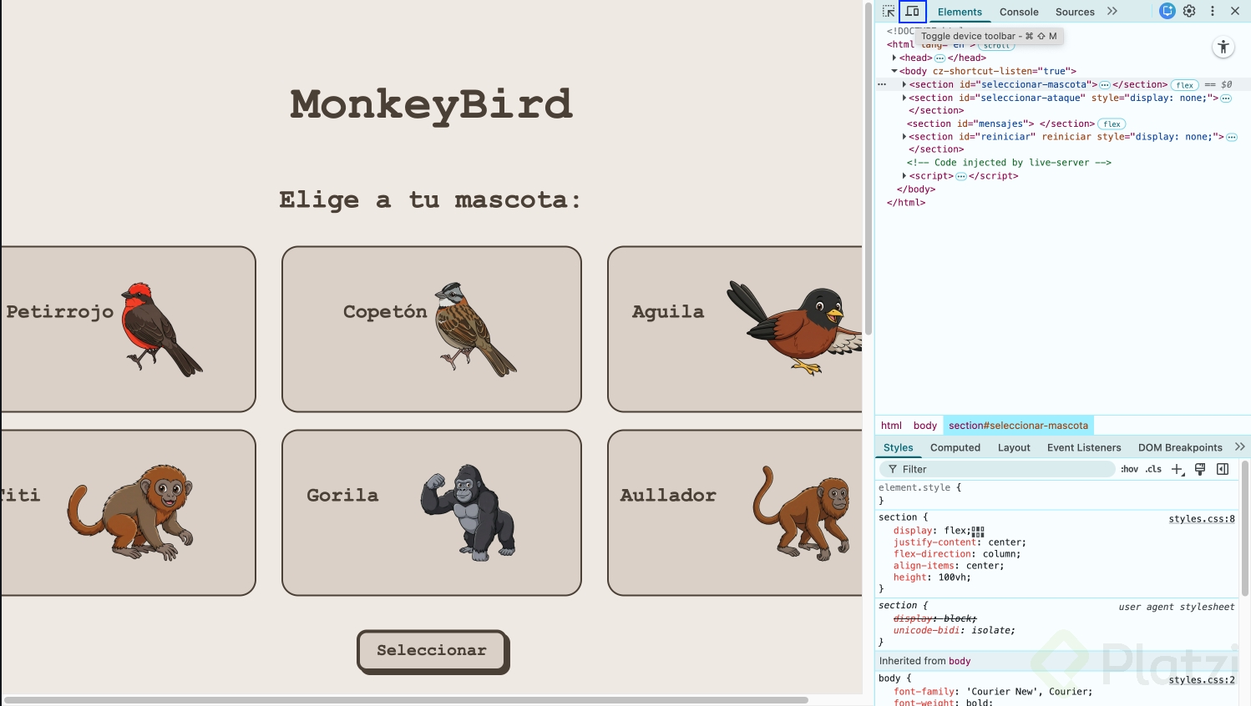1251x706 pixels.
Task: Close the DevTools panel
Action: coord(1235,11)
